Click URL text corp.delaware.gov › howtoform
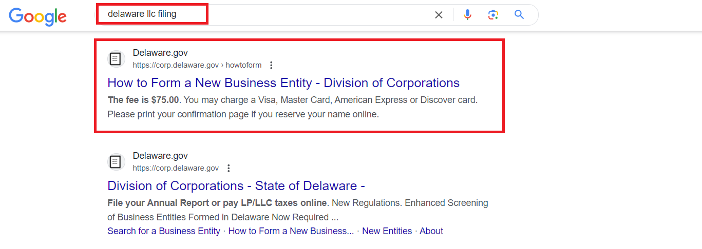This screenshot has height=249, width=702. point(197,65)
